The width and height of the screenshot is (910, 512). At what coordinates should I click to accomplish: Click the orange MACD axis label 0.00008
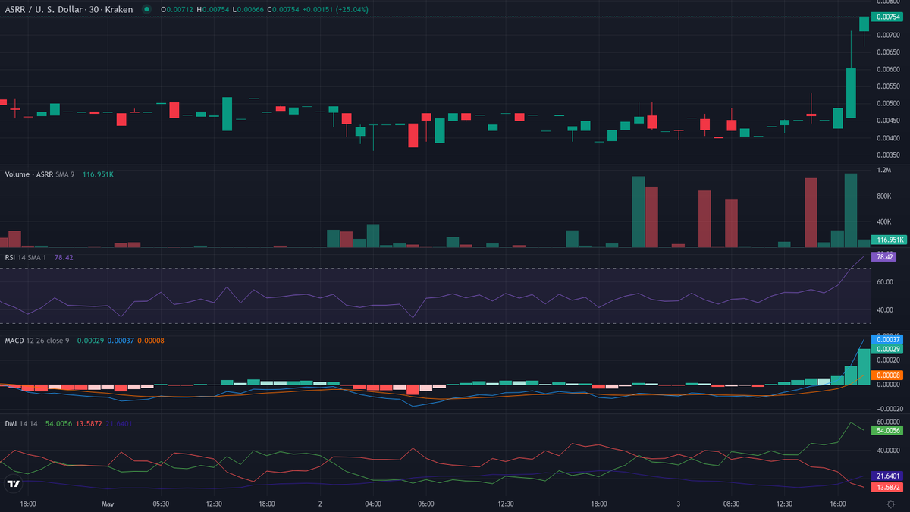[x=889, y=375]
